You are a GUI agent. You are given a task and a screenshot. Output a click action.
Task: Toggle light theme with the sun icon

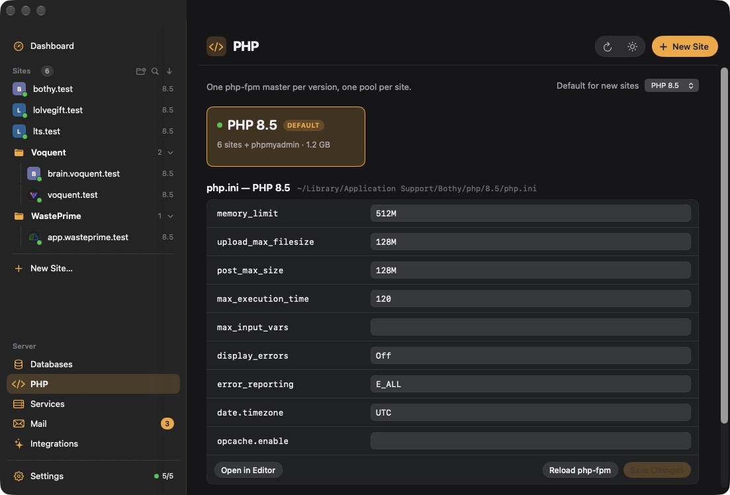click(632, 46)
